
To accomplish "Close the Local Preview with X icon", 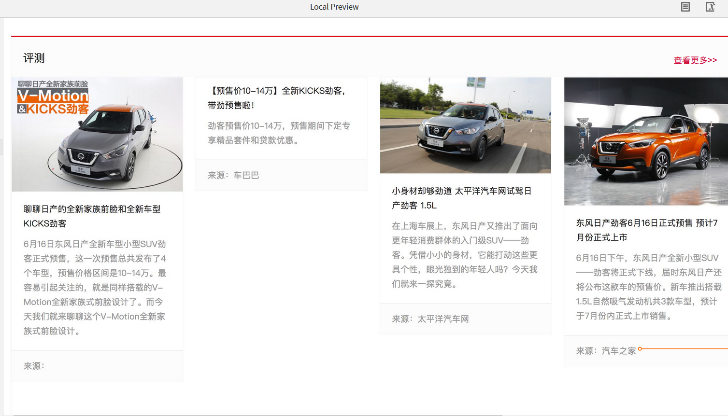I will tap(710, 7).
